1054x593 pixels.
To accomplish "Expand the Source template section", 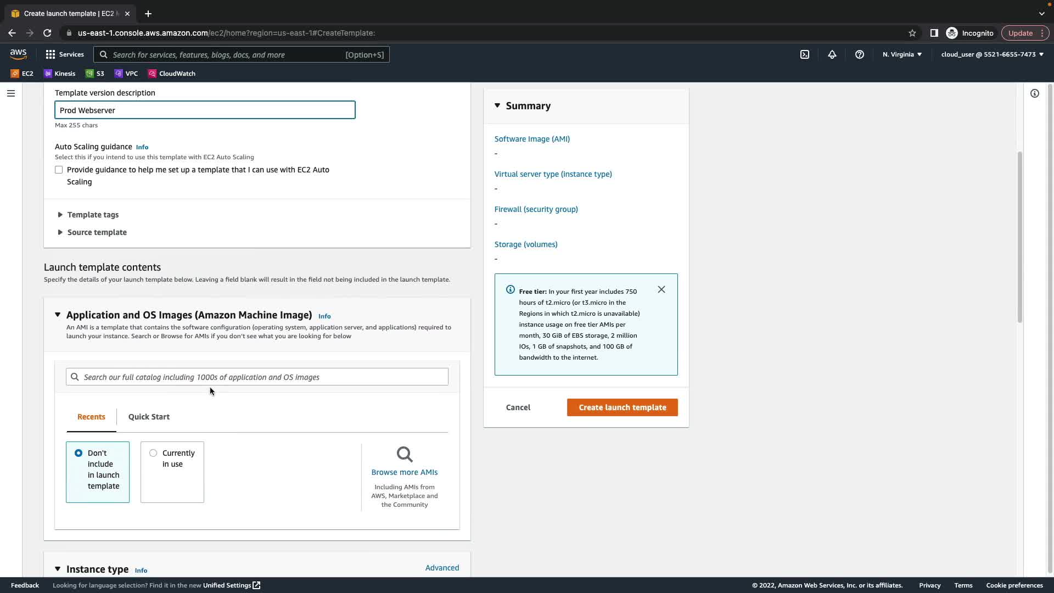I will (x=97, y=232).
